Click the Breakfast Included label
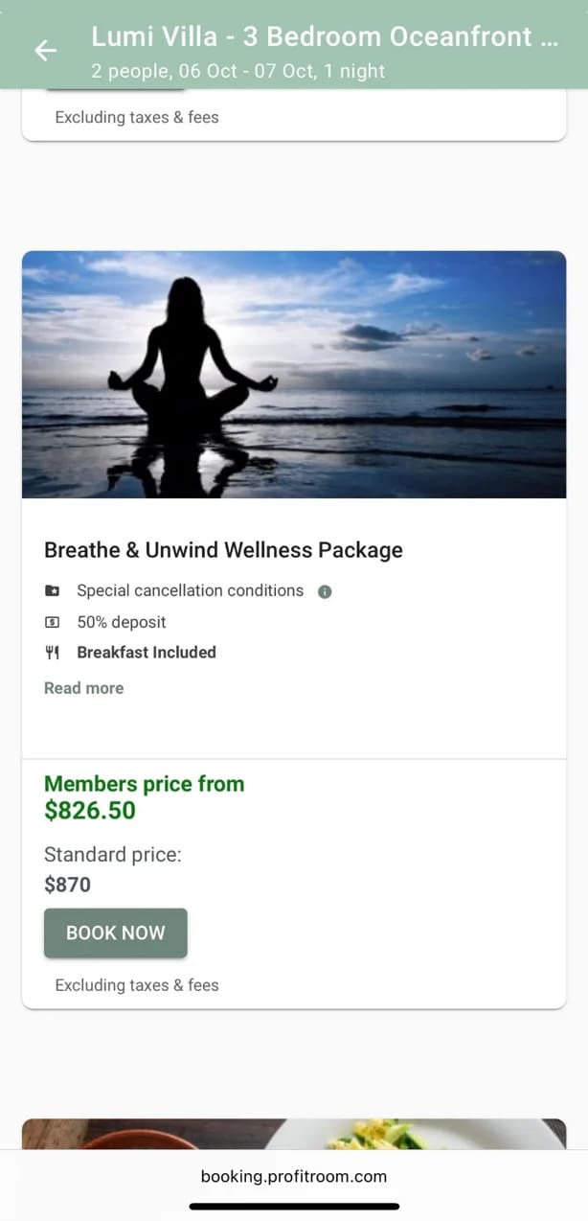588x1221 pixels. click(x=147, y=652)
